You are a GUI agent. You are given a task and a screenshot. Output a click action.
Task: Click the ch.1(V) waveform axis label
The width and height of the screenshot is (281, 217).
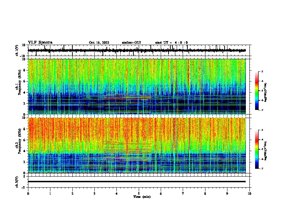(17, 50)
